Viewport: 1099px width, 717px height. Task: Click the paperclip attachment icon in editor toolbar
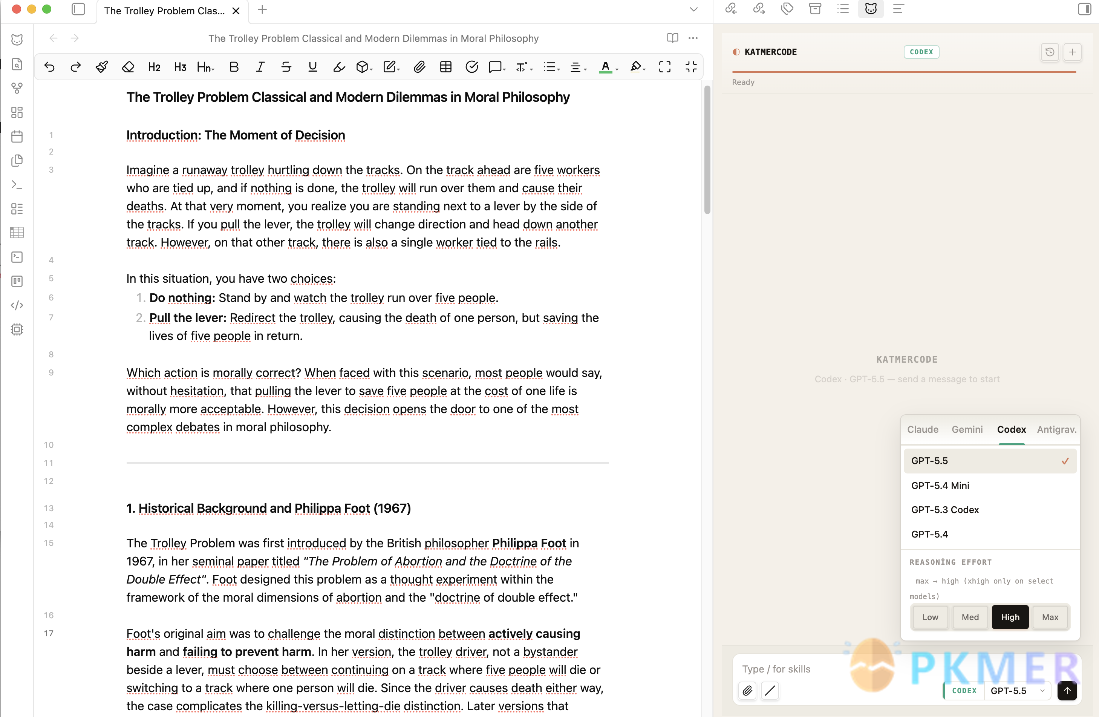click(419, 67)
